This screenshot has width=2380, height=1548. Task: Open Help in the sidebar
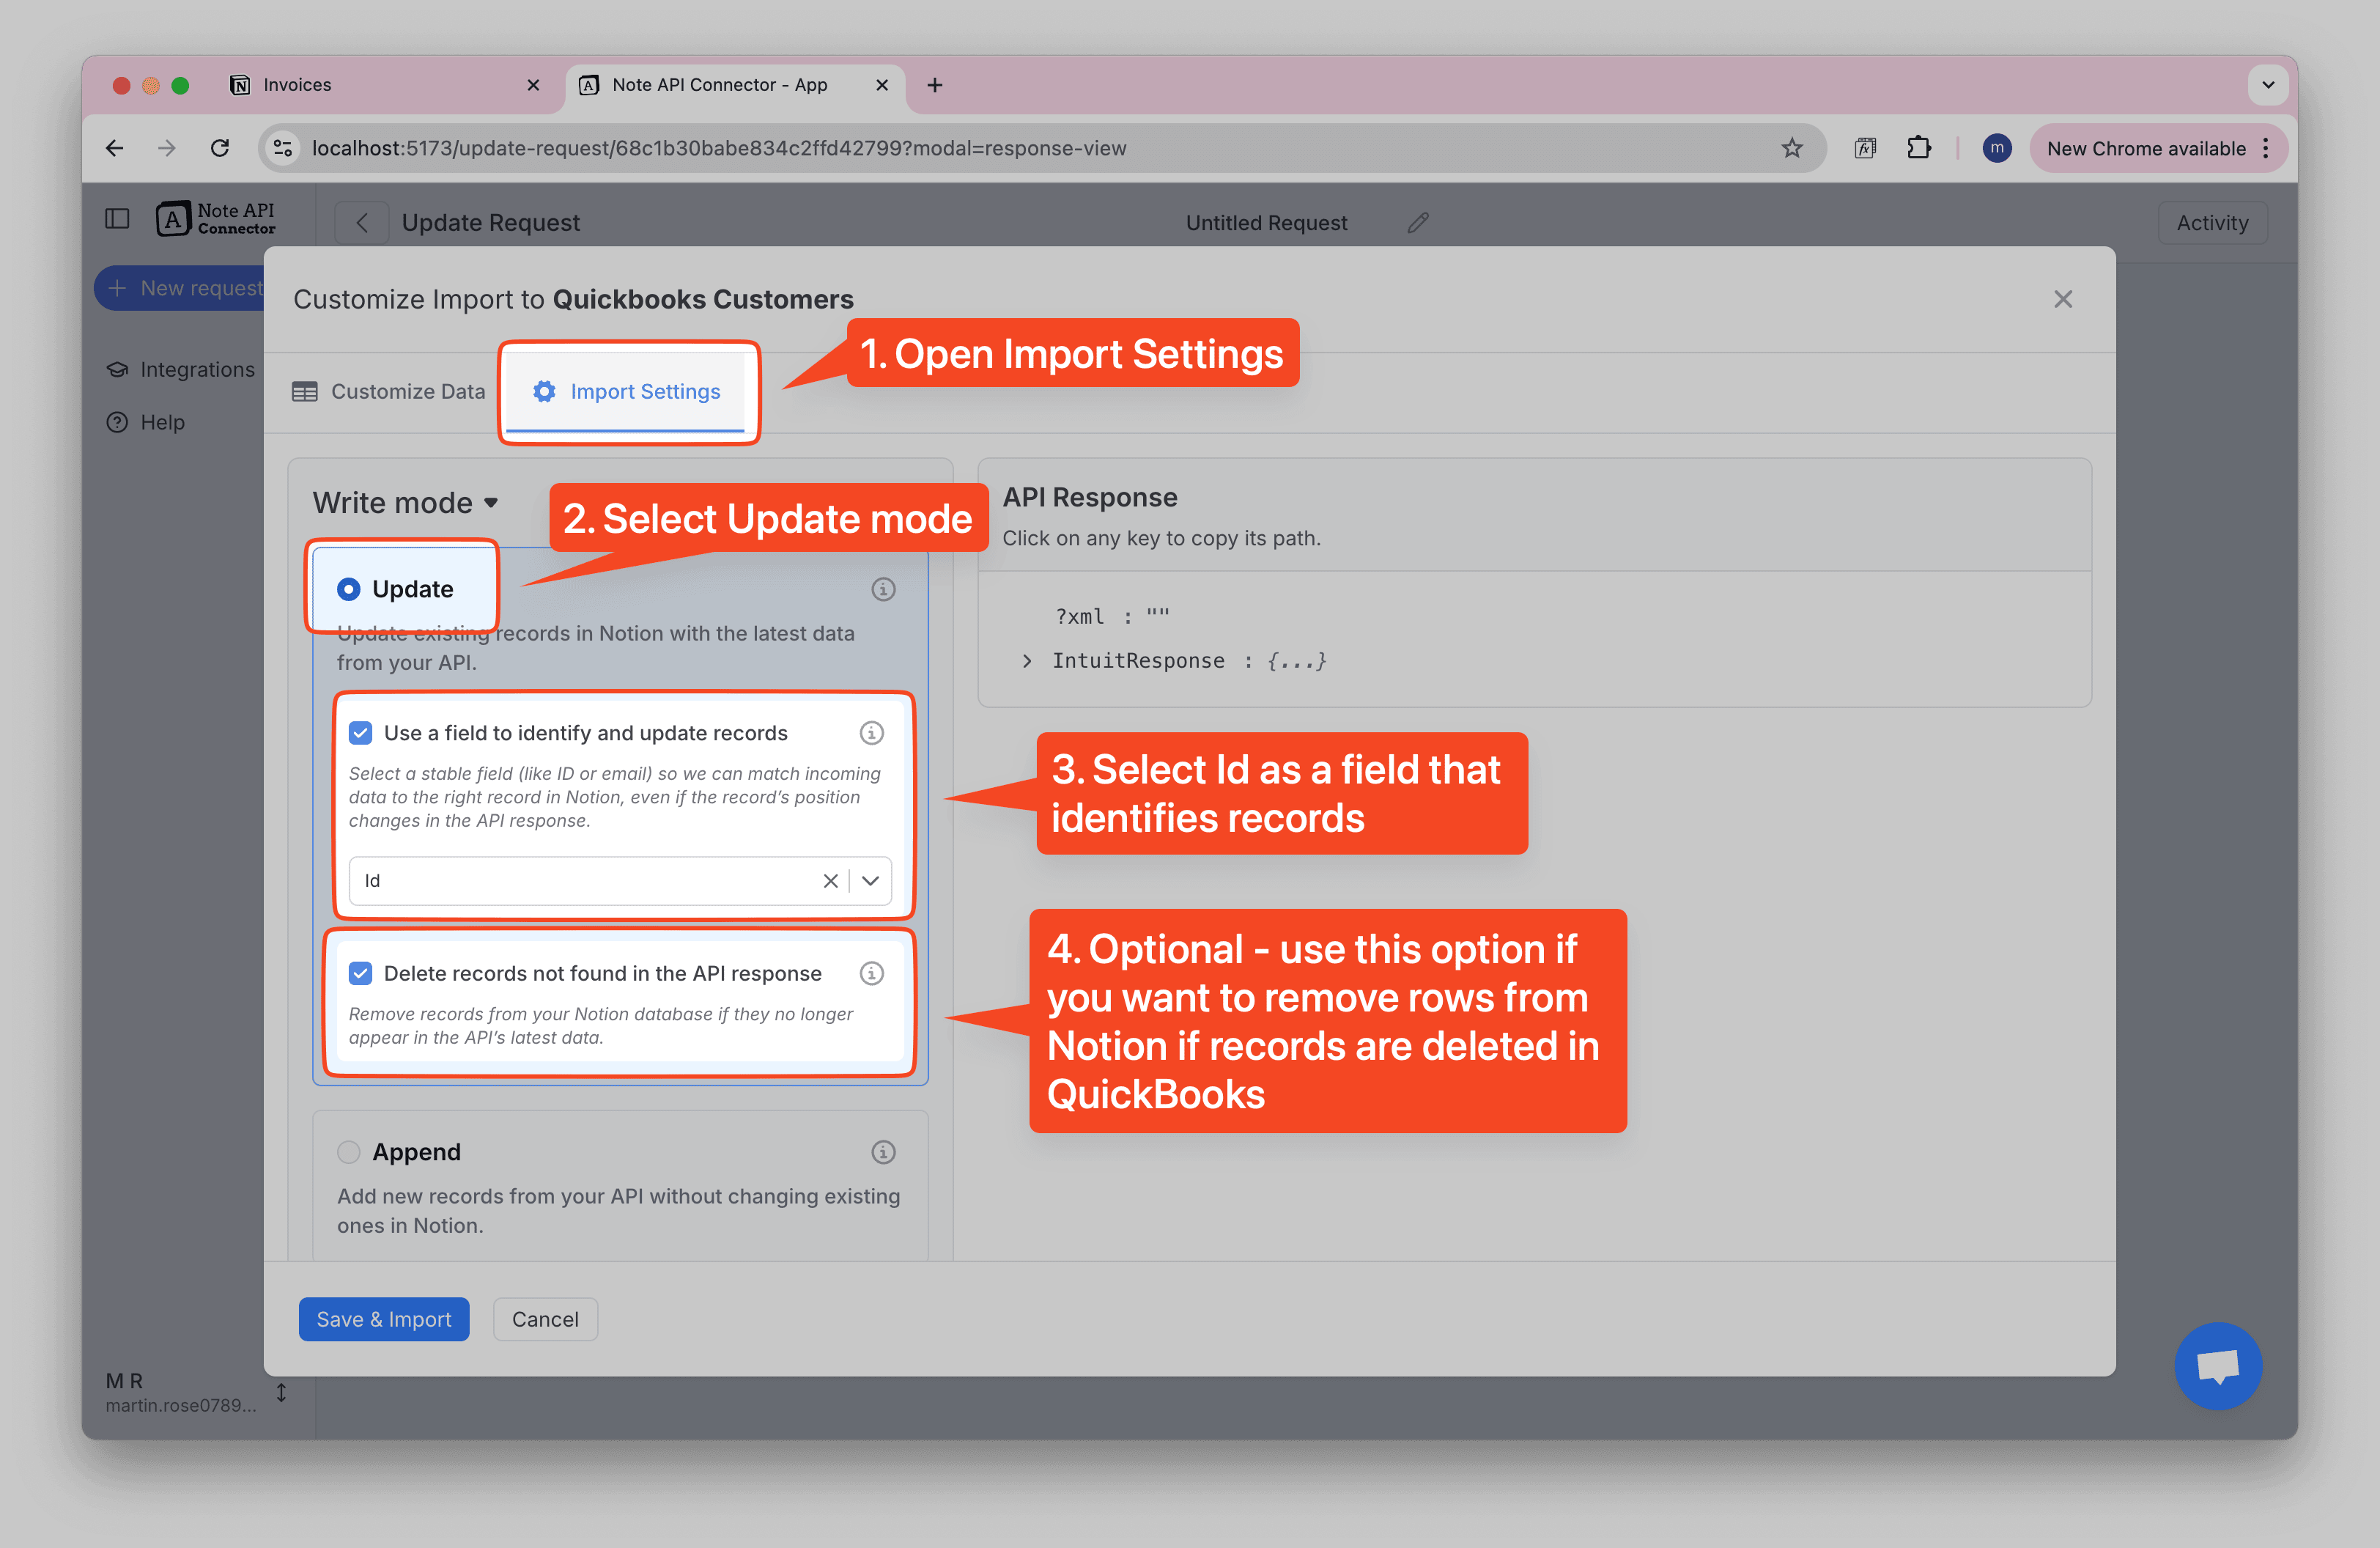(x=146, y=423)
